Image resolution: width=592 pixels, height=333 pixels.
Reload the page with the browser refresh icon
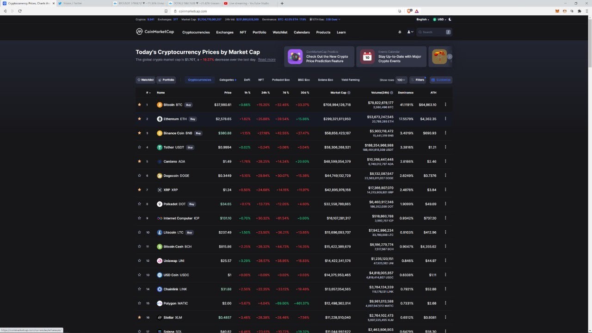pos(20,11)
